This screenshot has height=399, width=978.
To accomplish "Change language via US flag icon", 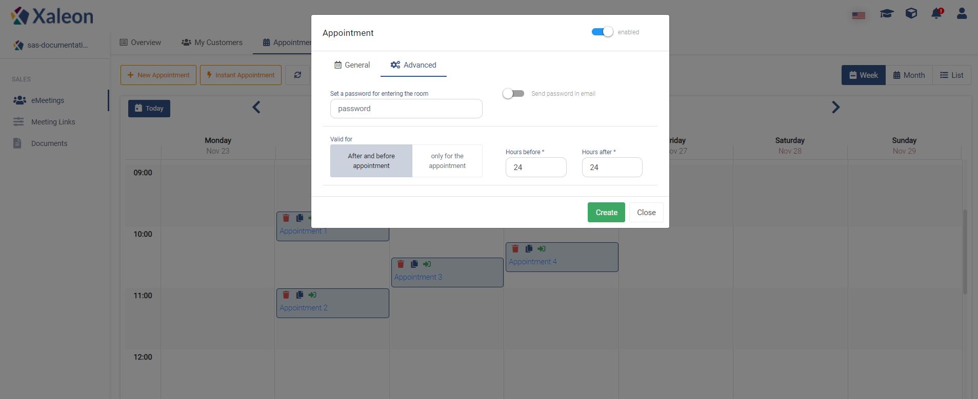I will pyautogui.click(x=859, y=15).
